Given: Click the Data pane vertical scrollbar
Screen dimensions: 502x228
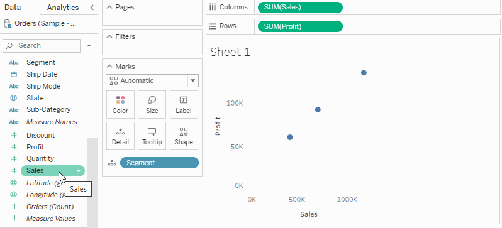Looking at the screenshot, I should point(92,182).
